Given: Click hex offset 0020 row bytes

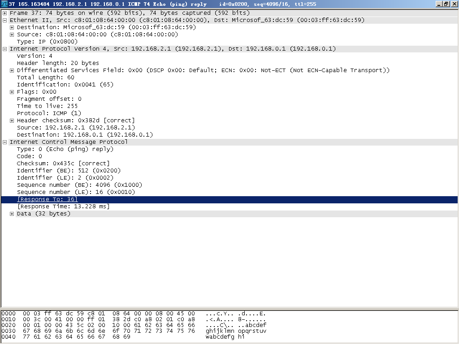Looking at the screenshot, I should pyautogui.click(x=108, y=325).
